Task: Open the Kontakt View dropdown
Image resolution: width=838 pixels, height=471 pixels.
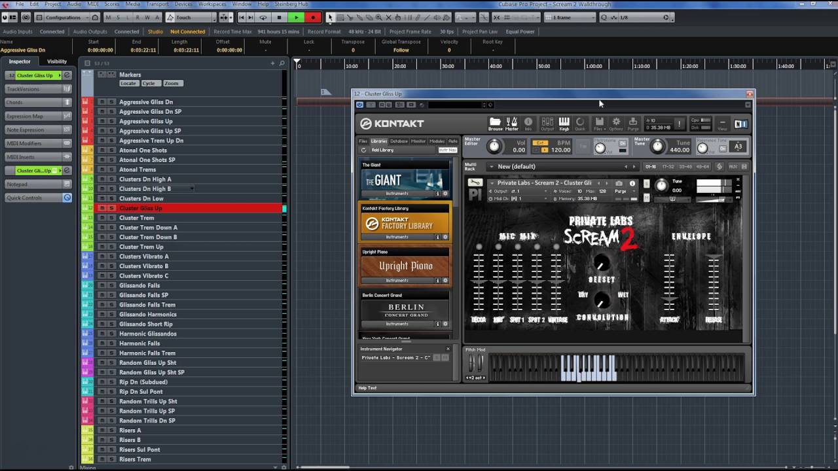Action: pyautogui.click(x=722, y=124)
